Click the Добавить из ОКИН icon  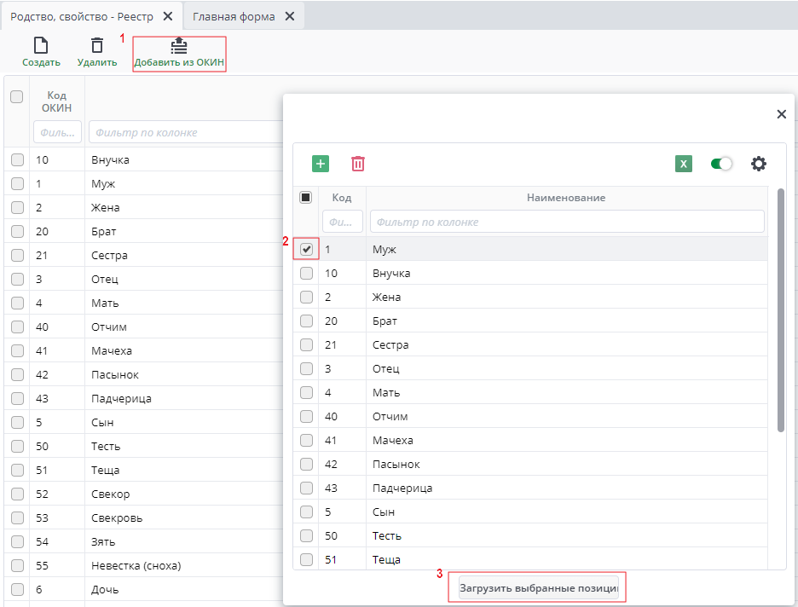coord(179,46)
